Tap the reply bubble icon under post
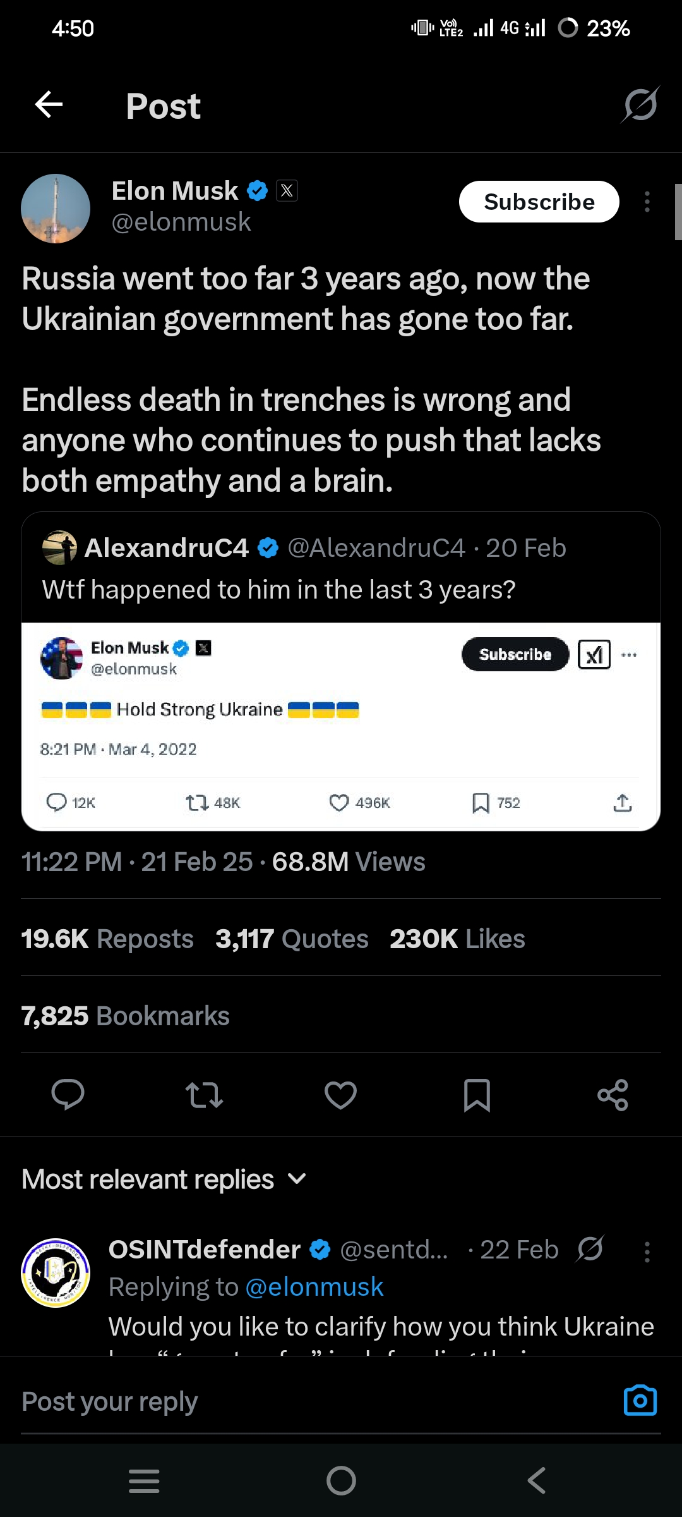The width and height of the screenshot is (682, 1517). [x=68, y=1095]
